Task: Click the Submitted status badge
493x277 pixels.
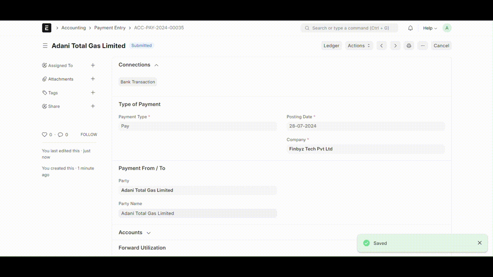Action: [x=141, y=45]
